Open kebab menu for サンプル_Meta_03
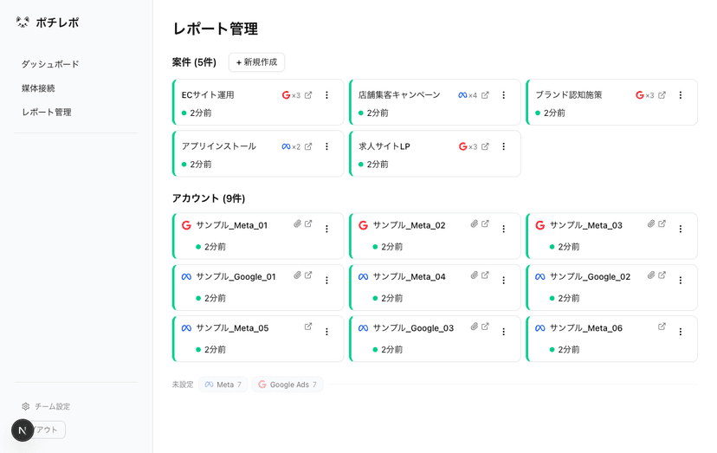 681,229
